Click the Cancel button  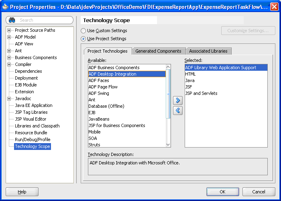coord(259,192)
